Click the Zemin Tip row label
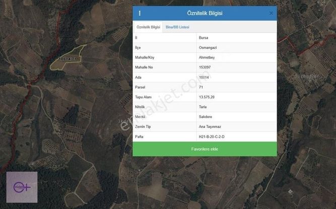 pyautogui.click(x=143, y=126)
